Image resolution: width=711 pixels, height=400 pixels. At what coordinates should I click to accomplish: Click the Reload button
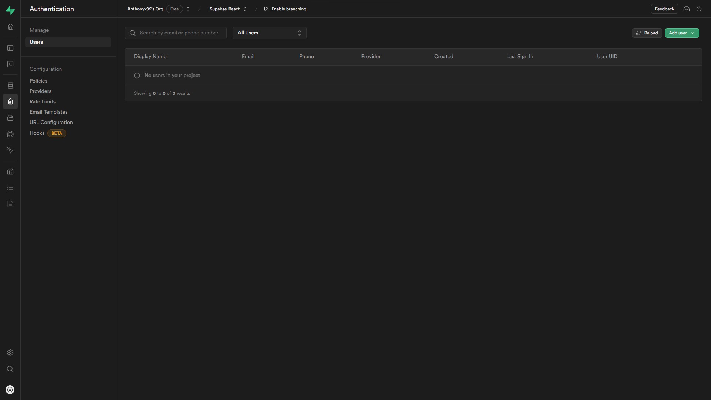[x=647, y=33]
